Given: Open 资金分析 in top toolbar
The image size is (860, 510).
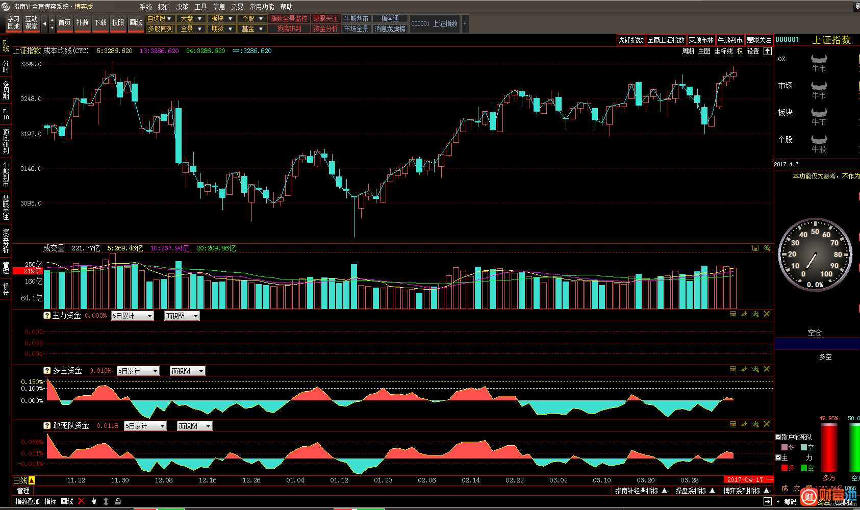Looking at the screenshot, I should [325, 29].
